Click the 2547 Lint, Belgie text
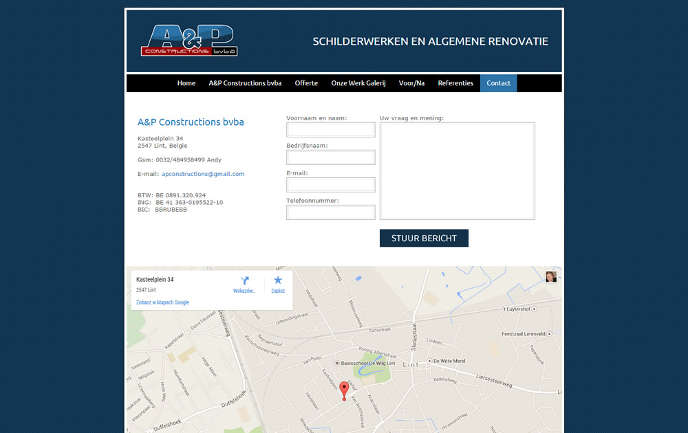This screenshot has height=433, width=688. click(x=163, y=146)
